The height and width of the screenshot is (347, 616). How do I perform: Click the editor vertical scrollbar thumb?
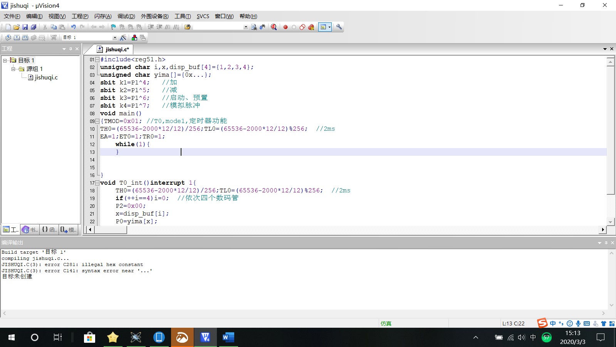click(611, 130)
